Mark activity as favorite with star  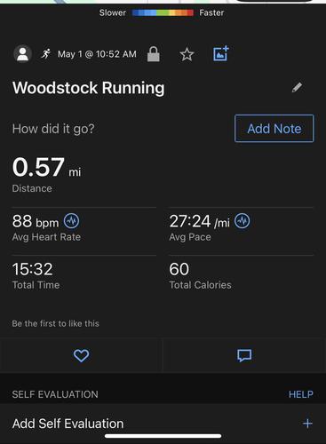tap(187, 54)
